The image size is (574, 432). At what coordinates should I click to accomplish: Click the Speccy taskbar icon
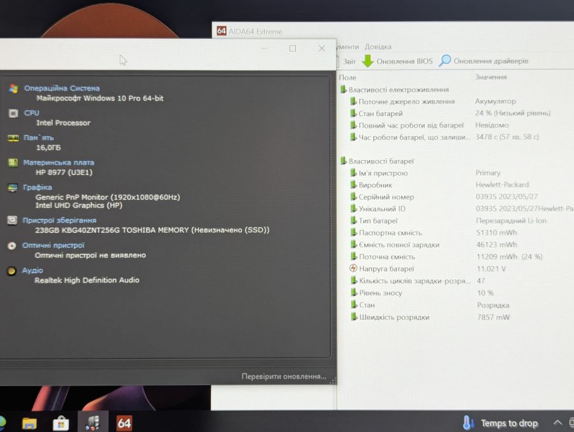point(92,423)
